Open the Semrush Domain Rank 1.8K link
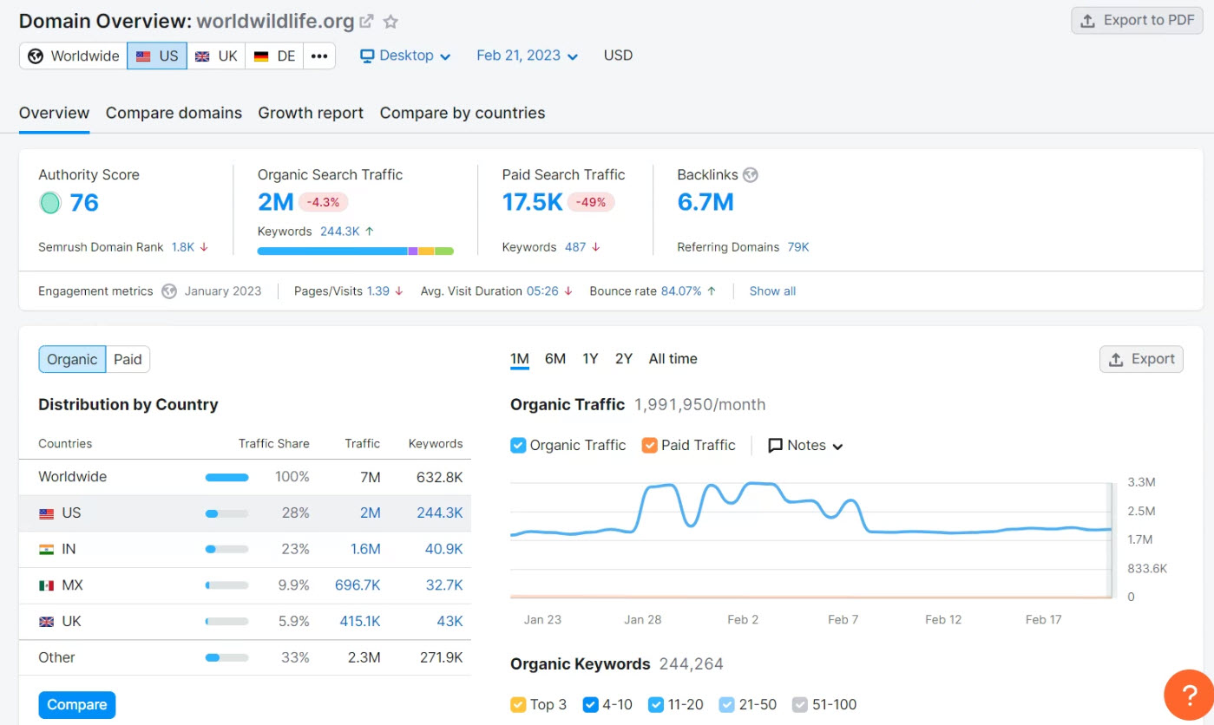Viewport: 1214px width, 725px height. pos(183,247)
